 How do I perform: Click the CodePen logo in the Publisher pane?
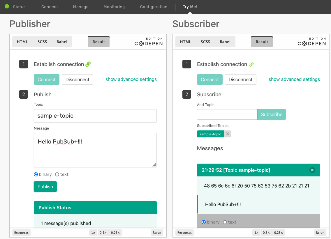149,43
